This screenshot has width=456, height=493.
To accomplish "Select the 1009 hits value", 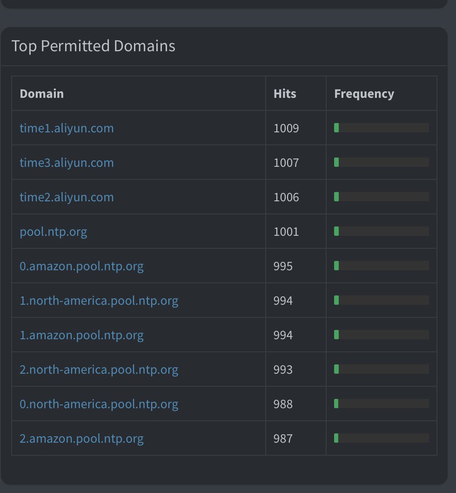I will click(286, 128).
